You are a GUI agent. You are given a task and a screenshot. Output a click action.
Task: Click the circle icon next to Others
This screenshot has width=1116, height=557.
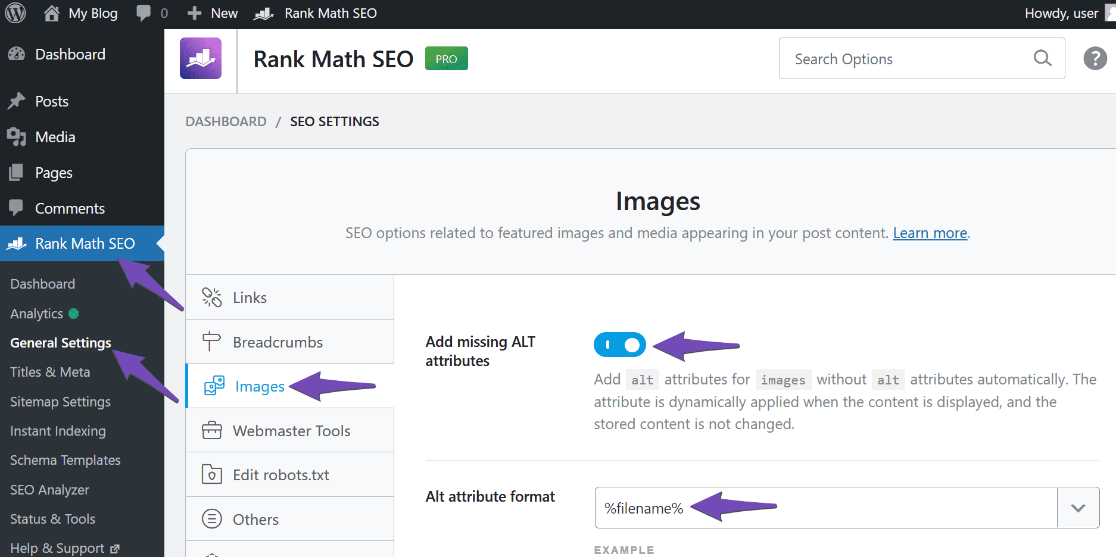[x=212, y=519]
